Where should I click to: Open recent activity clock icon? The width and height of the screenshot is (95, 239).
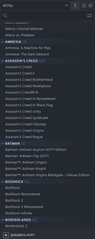click(84, 6)
